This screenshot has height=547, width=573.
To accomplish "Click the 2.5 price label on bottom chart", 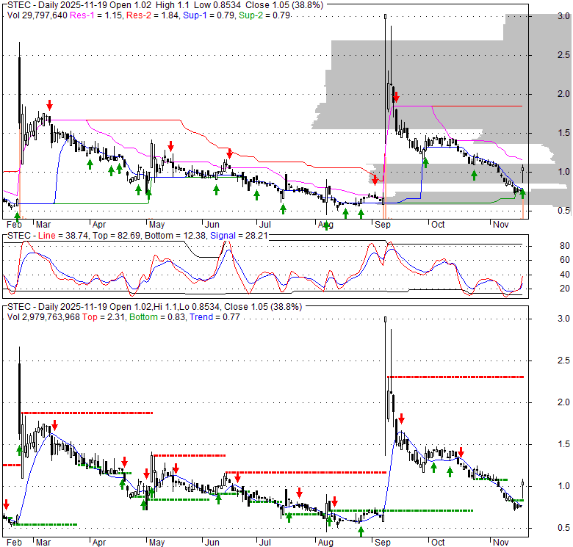I will 563,361.
